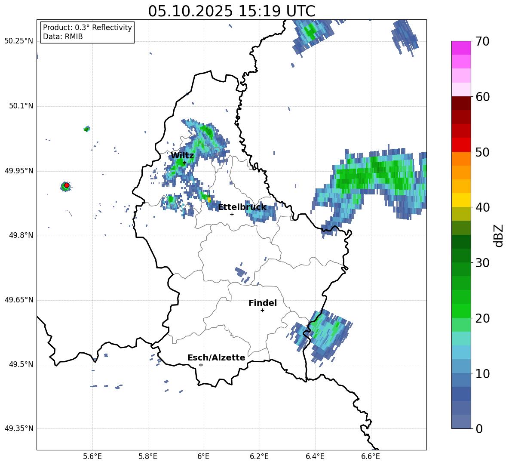Screen dimensions: 509x465
Task: Click the 30 tick on the colorbar
Action: point(482,263)
